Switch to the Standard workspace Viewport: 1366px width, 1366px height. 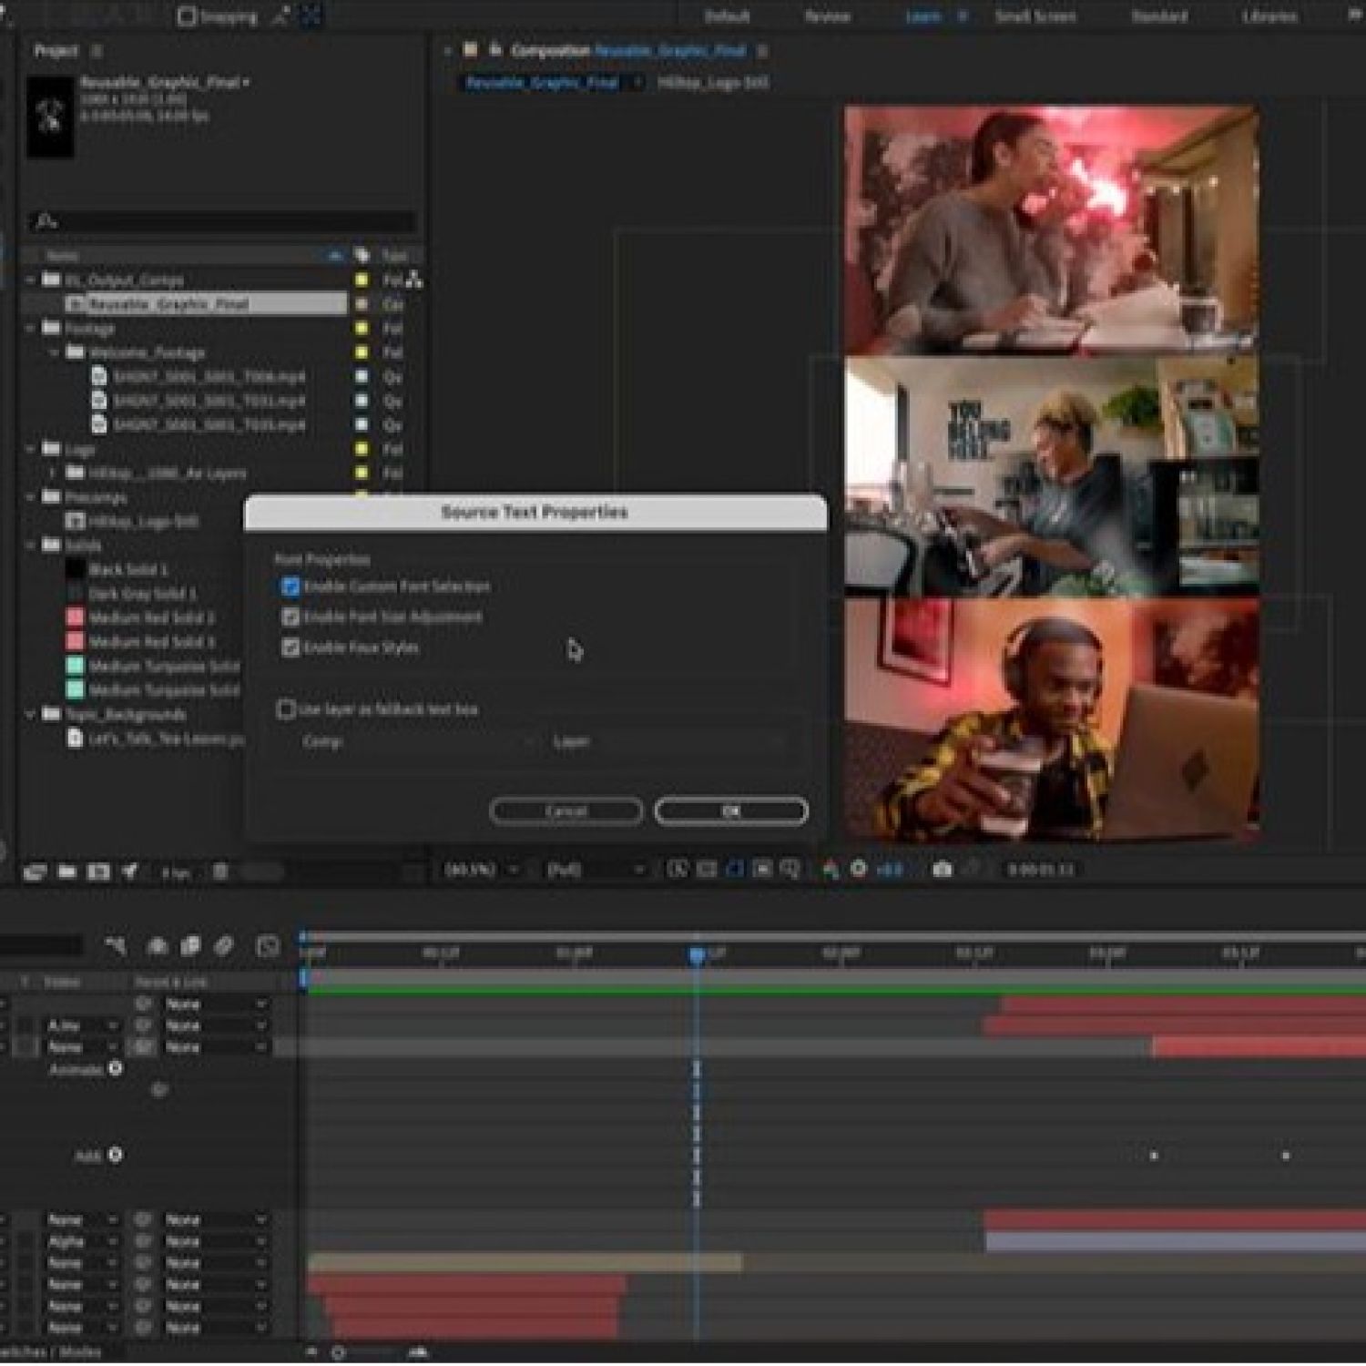tap(1158, 16)
